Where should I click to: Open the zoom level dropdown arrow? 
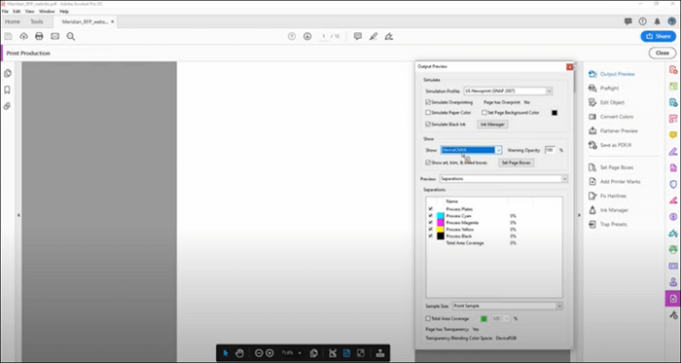tap(300, 353)
